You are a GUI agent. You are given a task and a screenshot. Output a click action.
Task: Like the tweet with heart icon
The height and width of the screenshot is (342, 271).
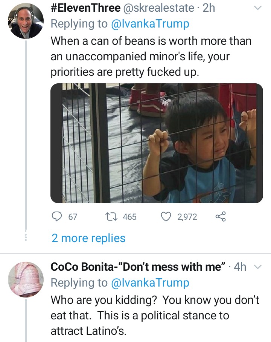tap(166, 216)
